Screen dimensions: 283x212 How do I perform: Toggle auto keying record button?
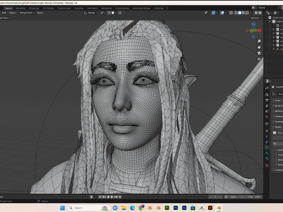tap(91, 197)
